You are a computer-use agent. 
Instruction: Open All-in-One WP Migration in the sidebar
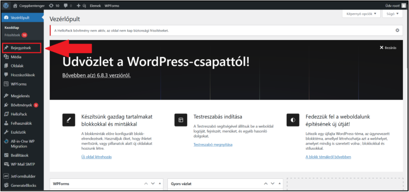point(24,144)
